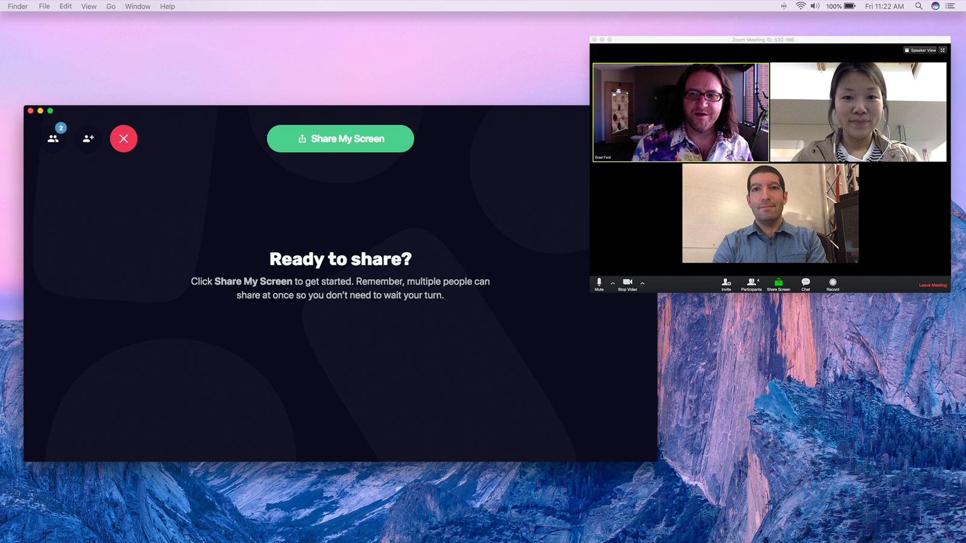The height and width of the screenshot is (543, 966).
Task: Open the participants list with badge 2
Action: [54, 138]
